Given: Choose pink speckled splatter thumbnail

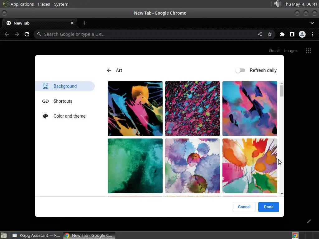Looking at the screenshot, I should pyautogui.click(x=193, y=109).
